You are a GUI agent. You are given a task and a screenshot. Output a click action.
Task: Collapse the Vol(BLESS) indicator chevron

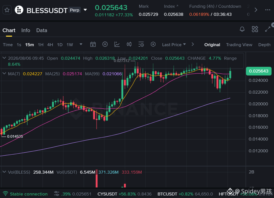[x=4, y=172]
